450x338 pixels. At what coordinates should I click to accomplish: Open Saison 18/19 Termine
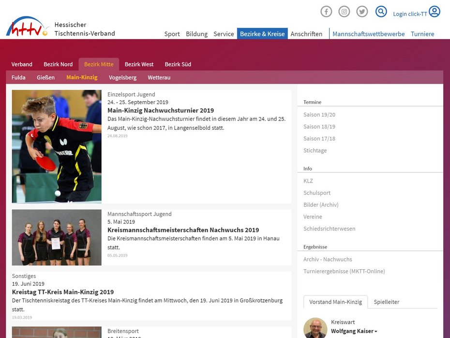coord(319,127)
